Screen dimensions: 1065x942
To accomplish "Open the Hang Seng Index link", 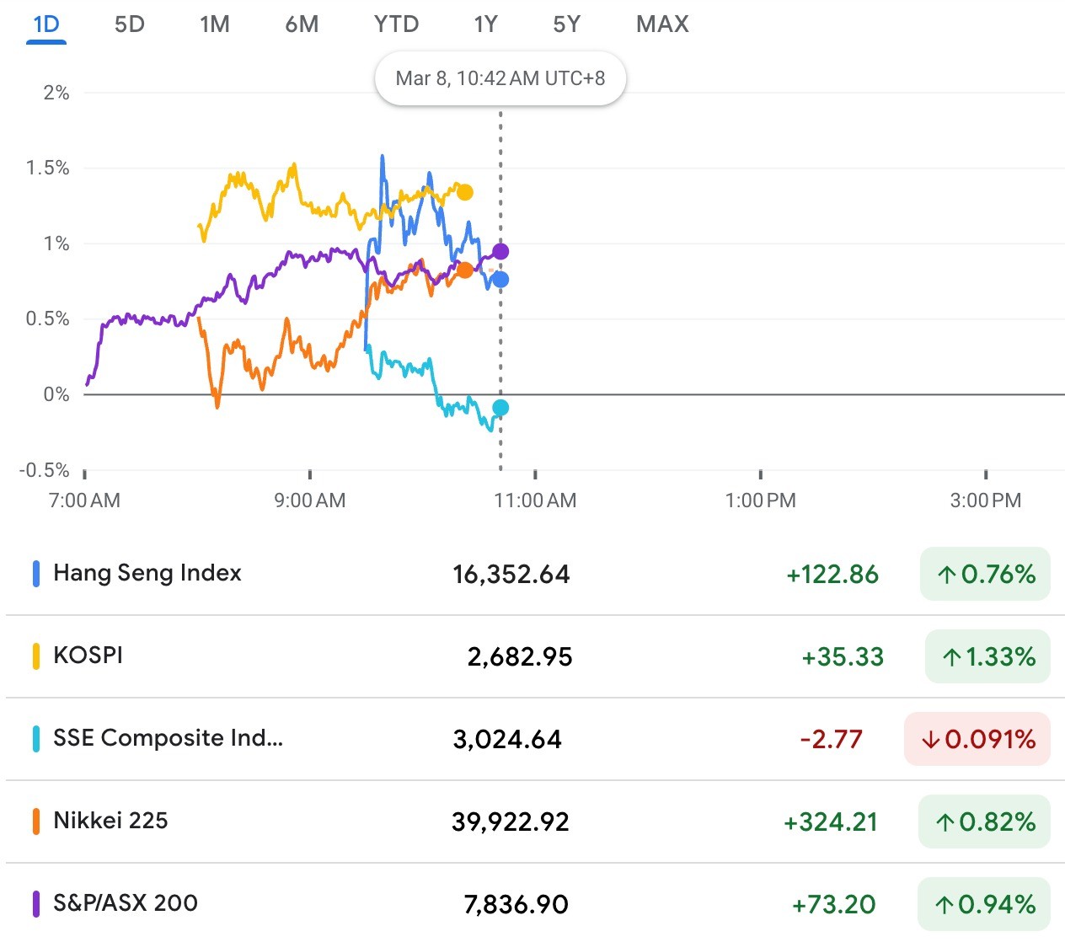I will 147,573.
